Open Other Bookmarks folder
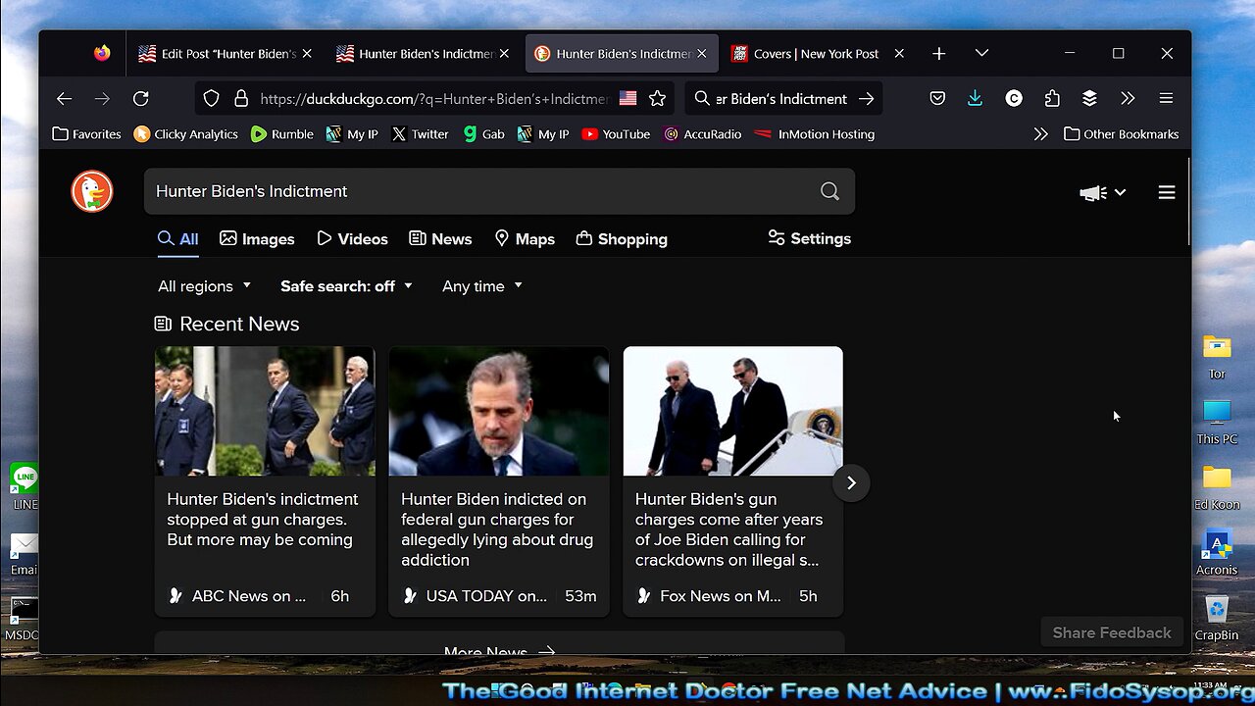The image size is (1255, 706). pos(1122,134)
